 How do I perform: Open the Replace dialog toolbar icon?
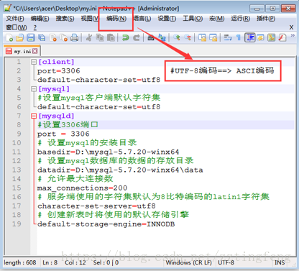[x=162, y=37]
